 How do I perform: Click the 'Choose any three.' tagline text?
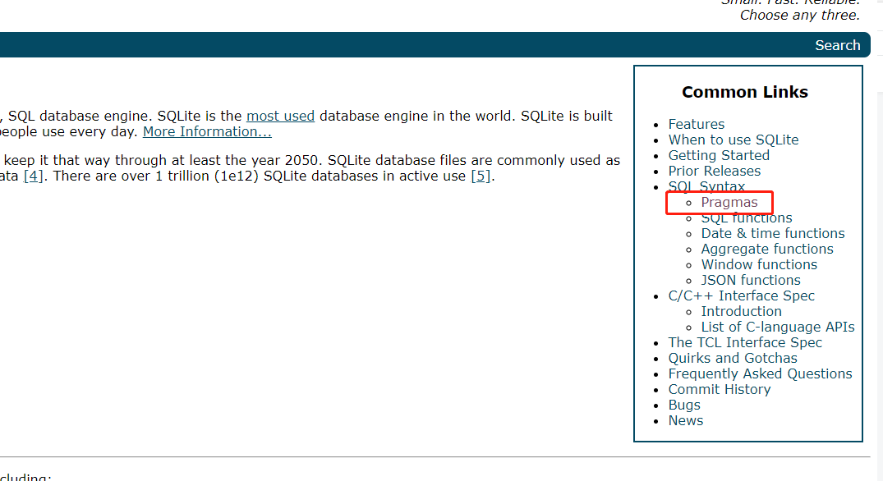pyautogui.click(x=800, y=16)
